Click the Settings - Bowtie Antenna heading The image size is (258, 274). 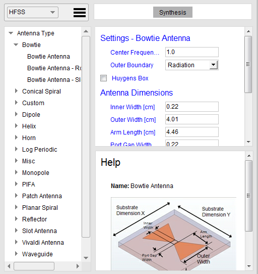coord(145,38)
